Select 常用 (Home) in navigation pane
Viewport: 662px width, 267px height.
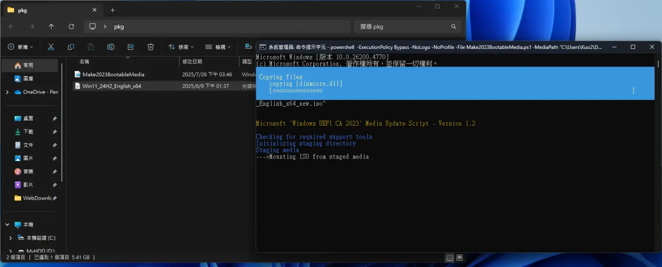[30, 65]
